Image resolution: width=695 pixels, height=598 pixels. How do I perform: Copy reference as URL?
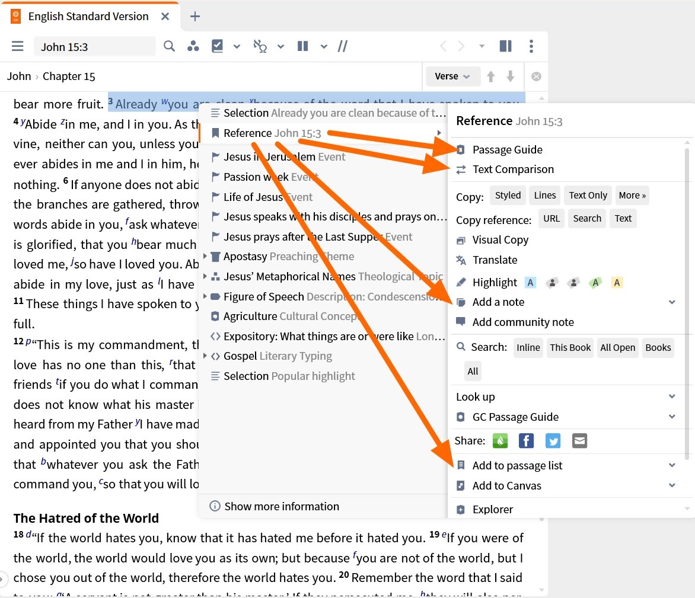point(551,218)
